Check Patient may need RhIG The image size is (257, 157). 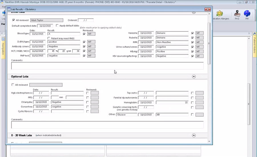coord(49,38)
